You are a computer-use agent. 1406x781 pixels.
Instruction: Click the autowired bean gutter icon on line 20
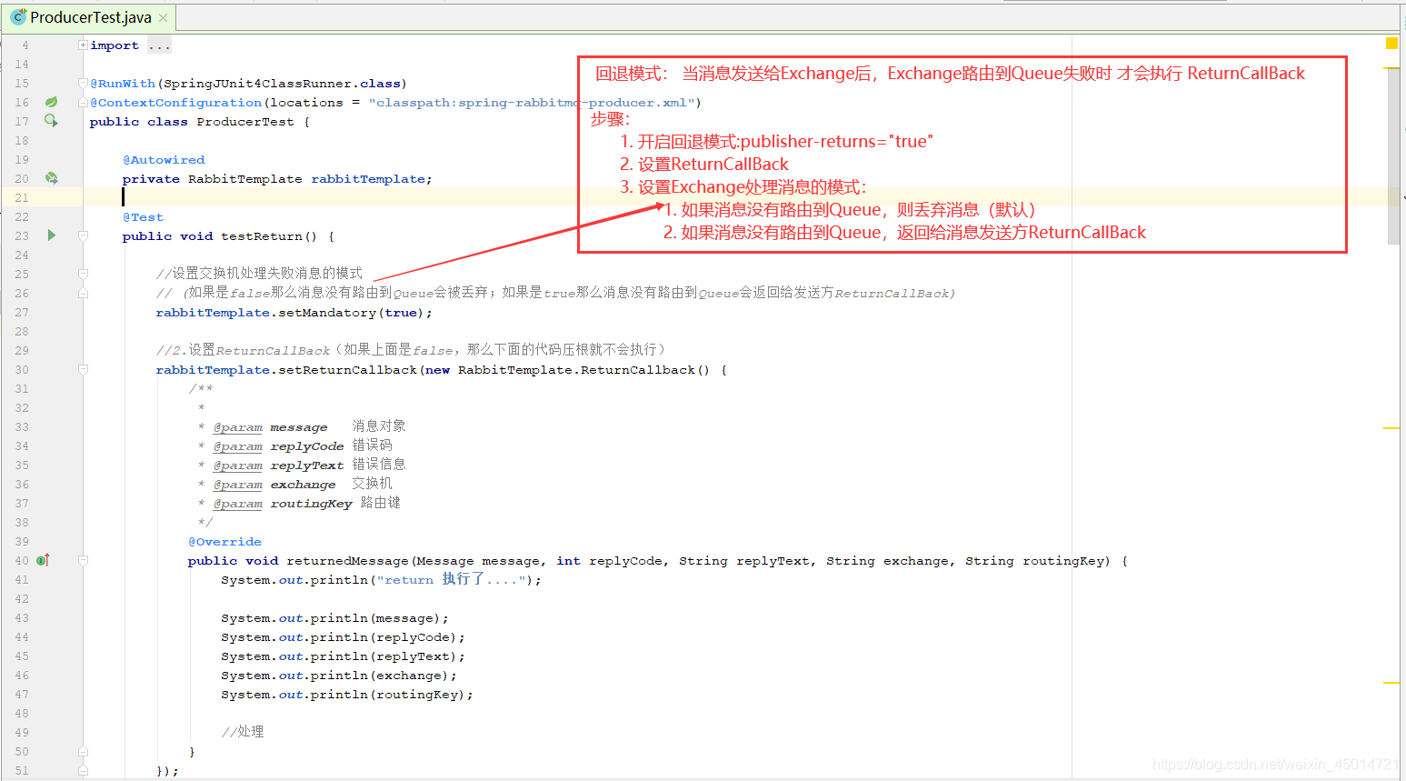point(52,178)
